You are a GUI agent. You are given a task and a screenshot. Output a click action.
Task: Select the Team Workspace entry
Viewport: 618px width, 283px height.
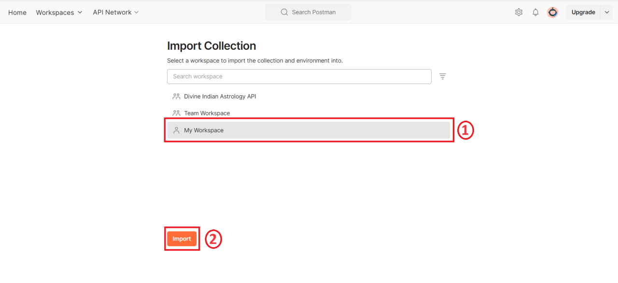click(309, 113)
